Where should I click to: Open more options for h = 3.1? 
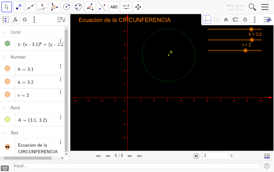(x=61, y=66)
